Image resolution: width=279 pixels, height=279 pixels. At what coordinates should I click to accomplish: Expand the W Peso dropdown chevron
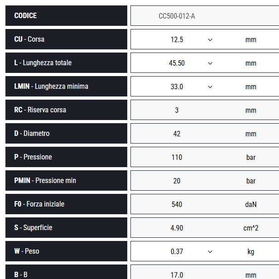point(210,252)
